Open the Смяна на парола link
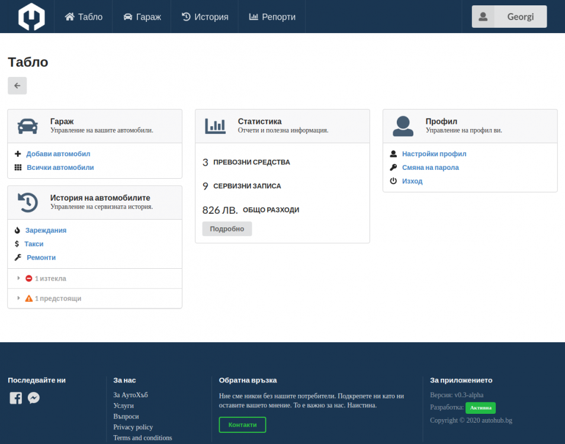This screenshot has height=444, width=565. (x=430, y=168)
